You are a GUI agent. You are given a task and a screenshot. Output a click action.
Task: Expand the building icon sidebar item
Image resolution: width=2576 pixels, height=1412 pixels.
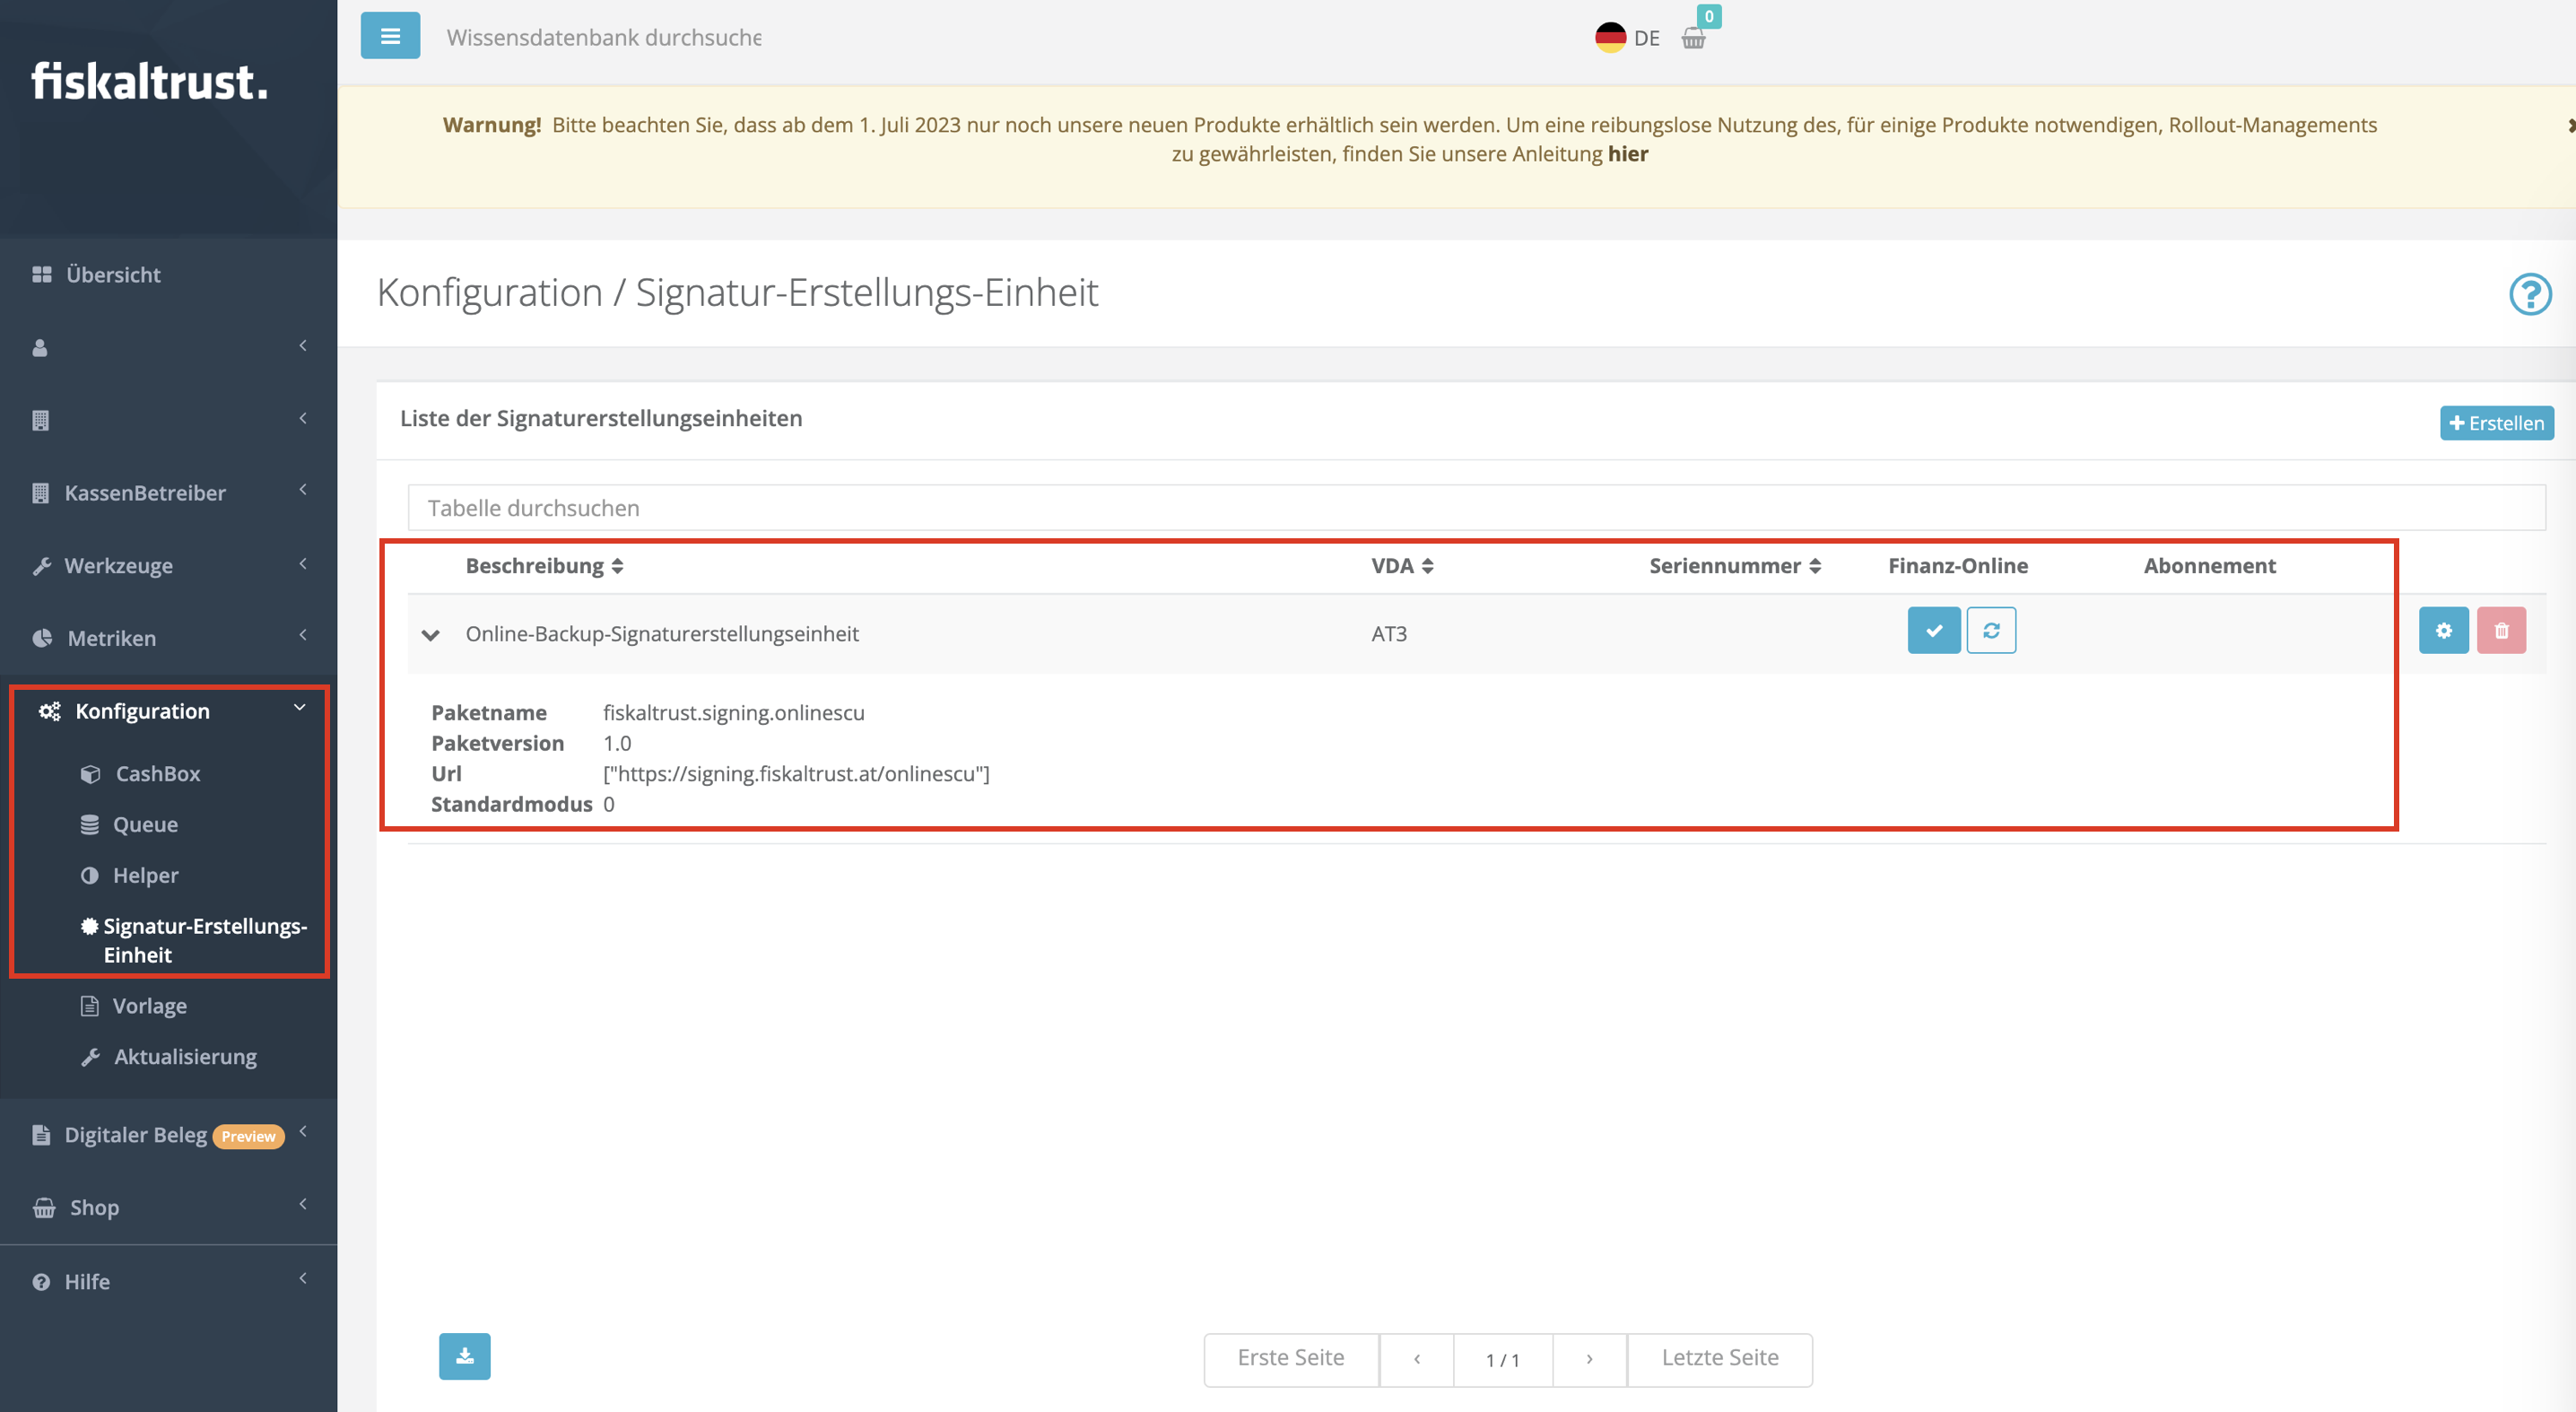pyautogui.click(x=168, y=420)
